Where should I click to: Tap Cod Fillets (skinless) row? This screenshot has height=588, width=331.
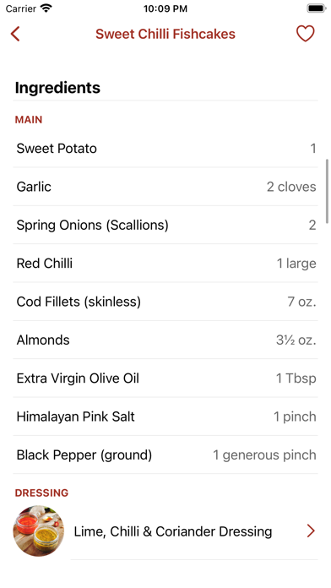pos(165,302)
